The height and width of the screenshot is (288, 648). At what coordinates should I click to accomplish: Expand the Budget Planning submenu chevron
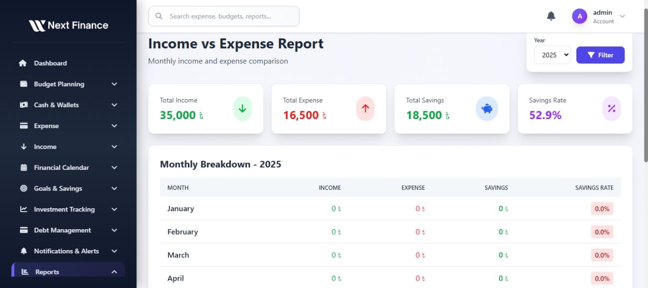114,84
